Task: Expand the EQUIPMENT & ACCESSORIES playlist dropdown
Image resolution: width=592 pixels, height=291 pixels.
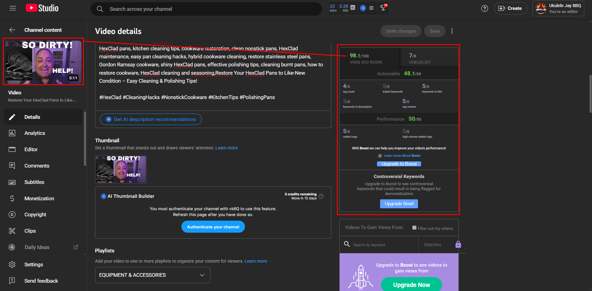Action: (x=153, y=275)
